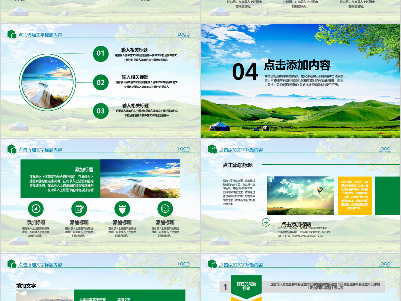The height and width of the screenshot is (301, 401).
Task: Select the green 03 circle
Action: coord(101,111)
